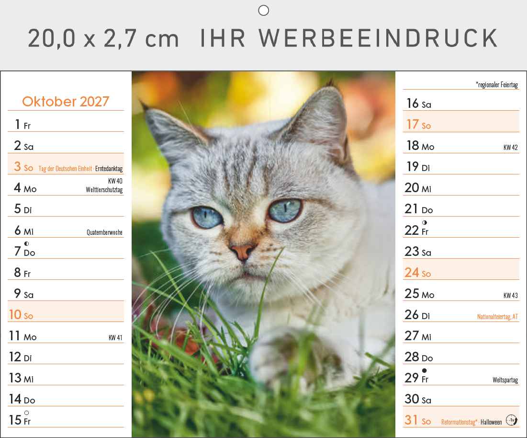Click the hanging hole circle at top
This screenshot has width=527, height=438.
coord(263,11)
